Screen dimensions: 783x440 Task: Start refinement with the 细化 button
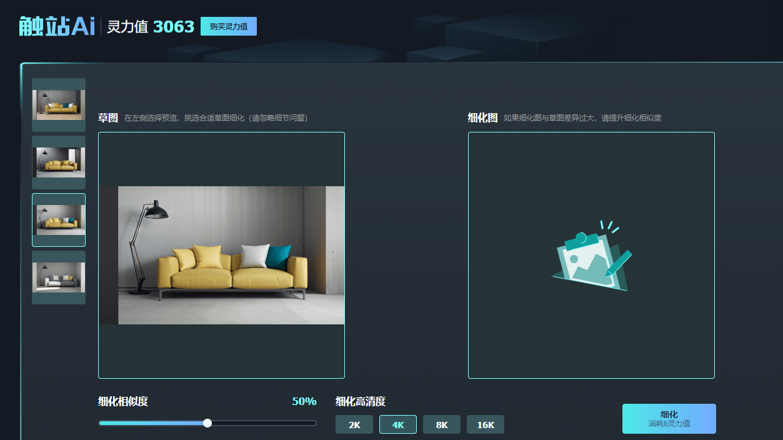point(669,419)
